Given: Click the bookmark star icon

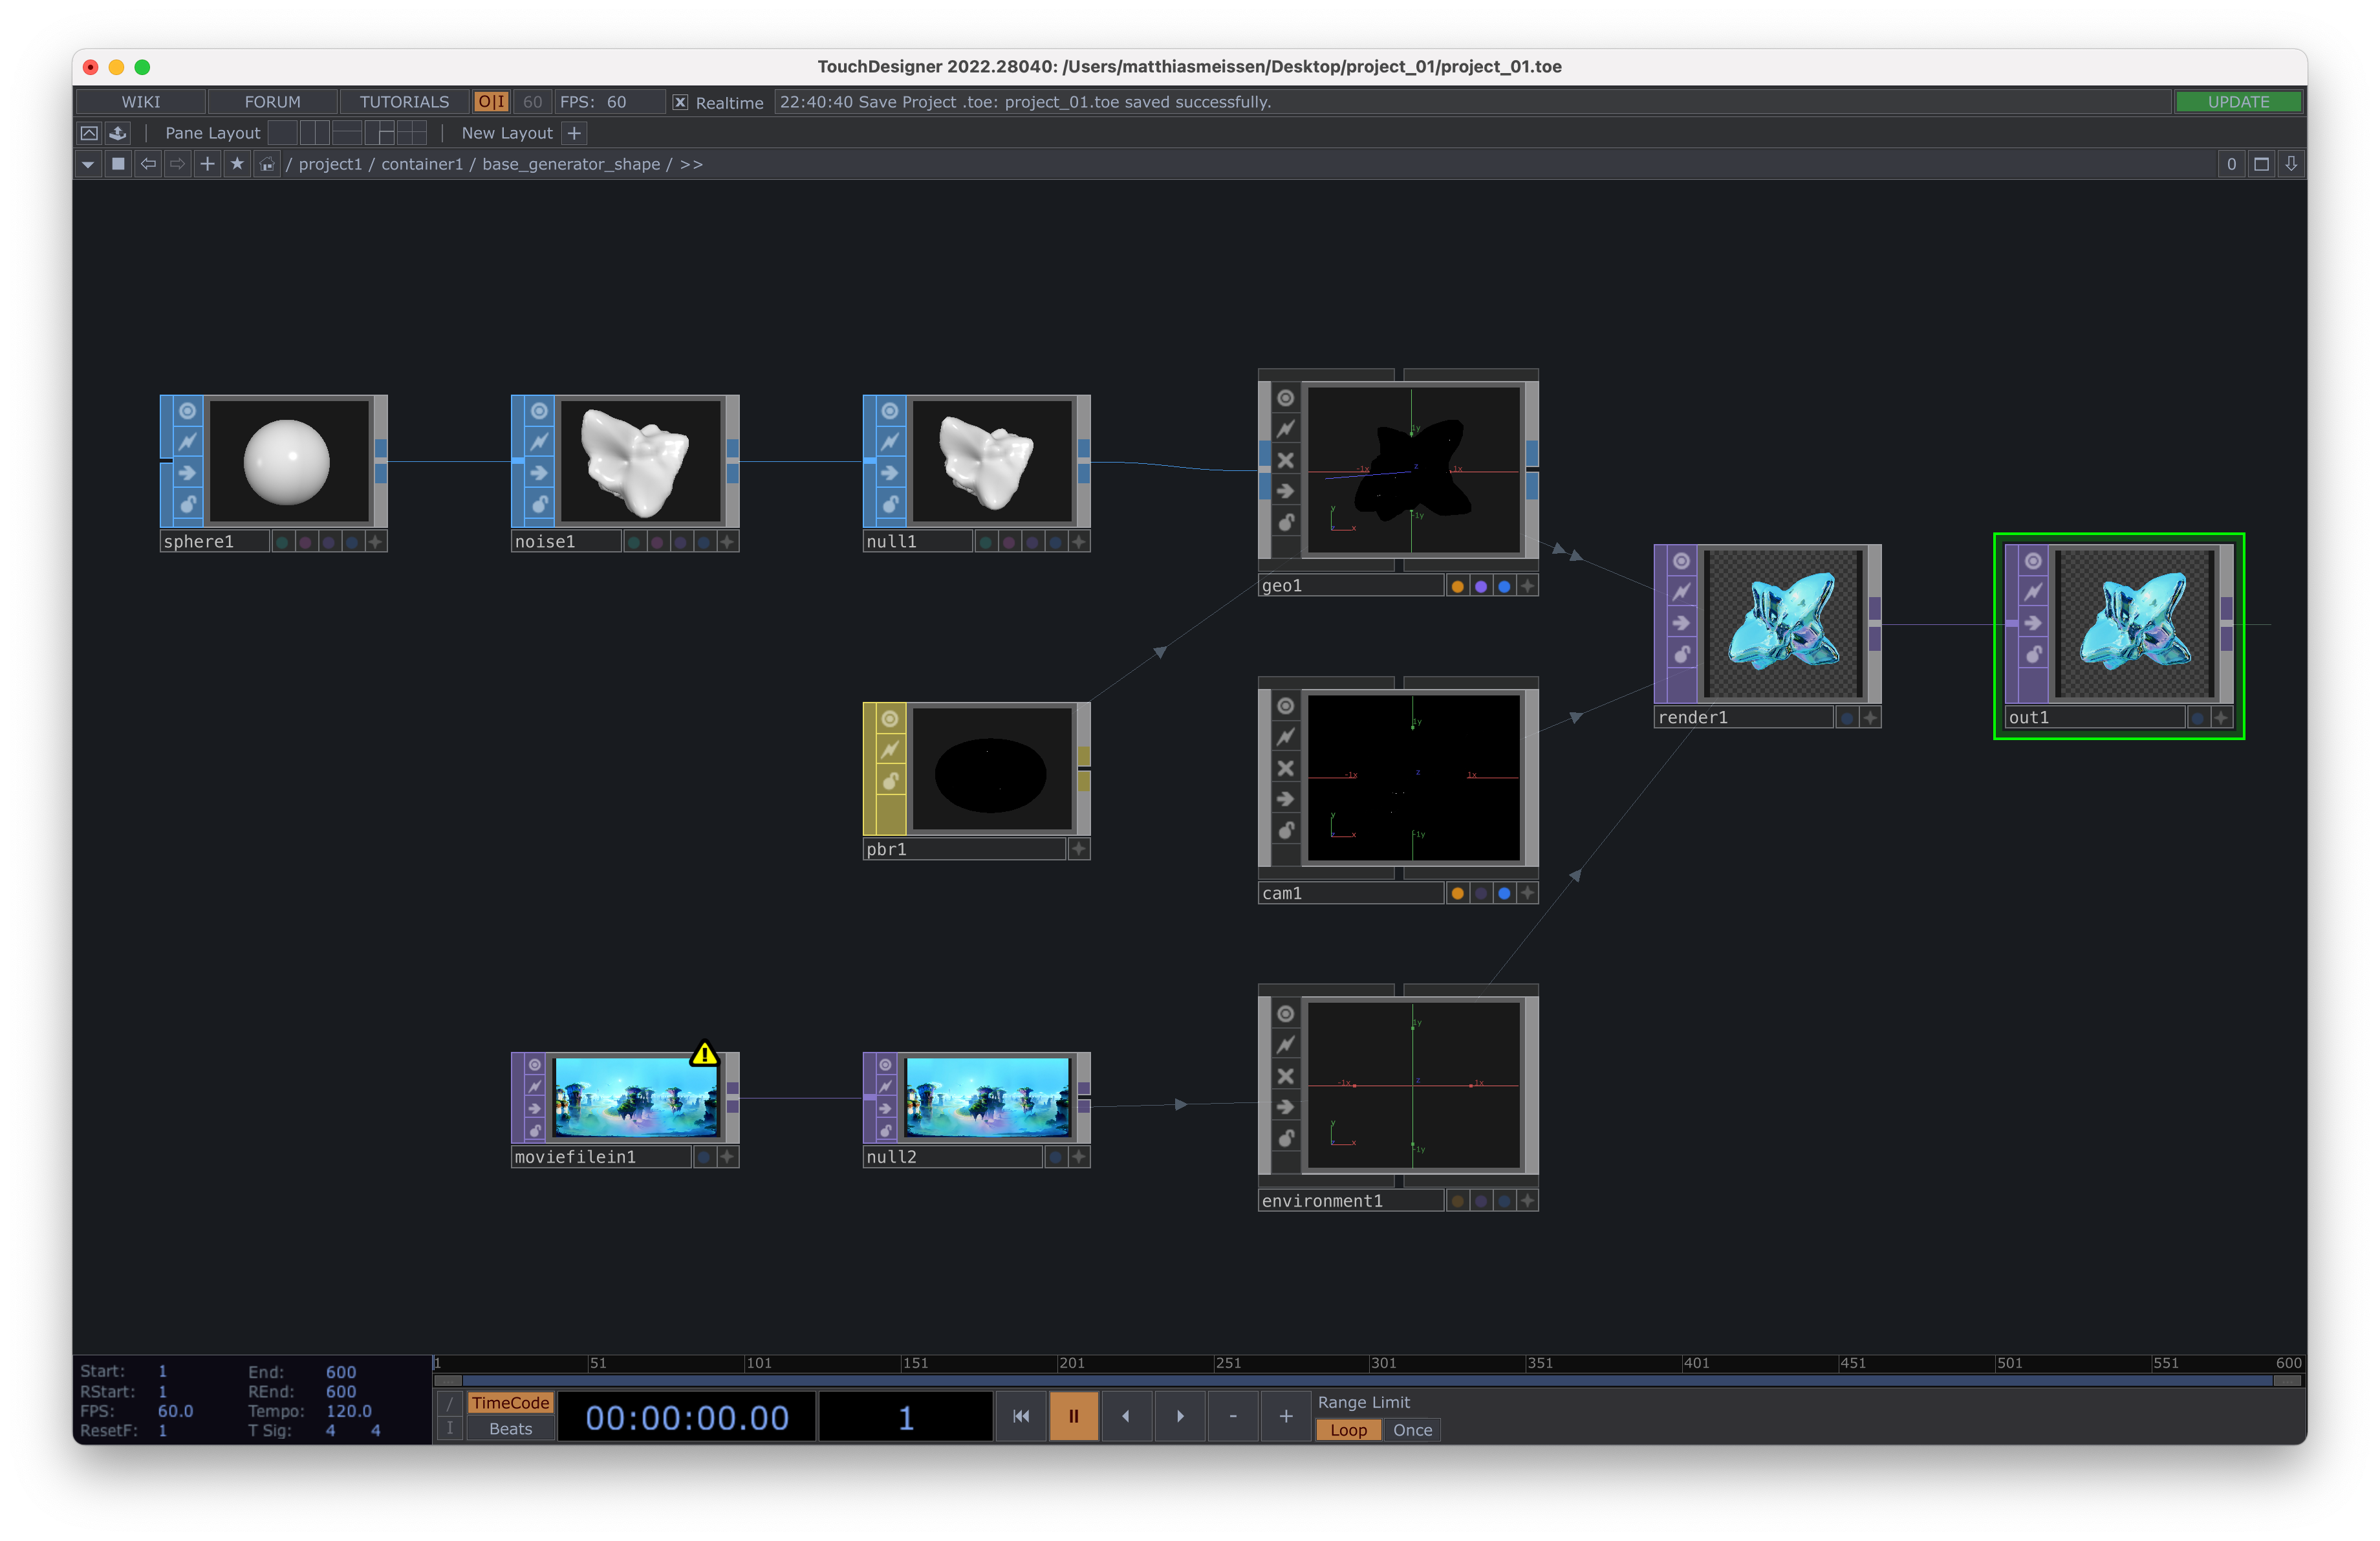Looking at the screenshot, I should pos(237,164).
